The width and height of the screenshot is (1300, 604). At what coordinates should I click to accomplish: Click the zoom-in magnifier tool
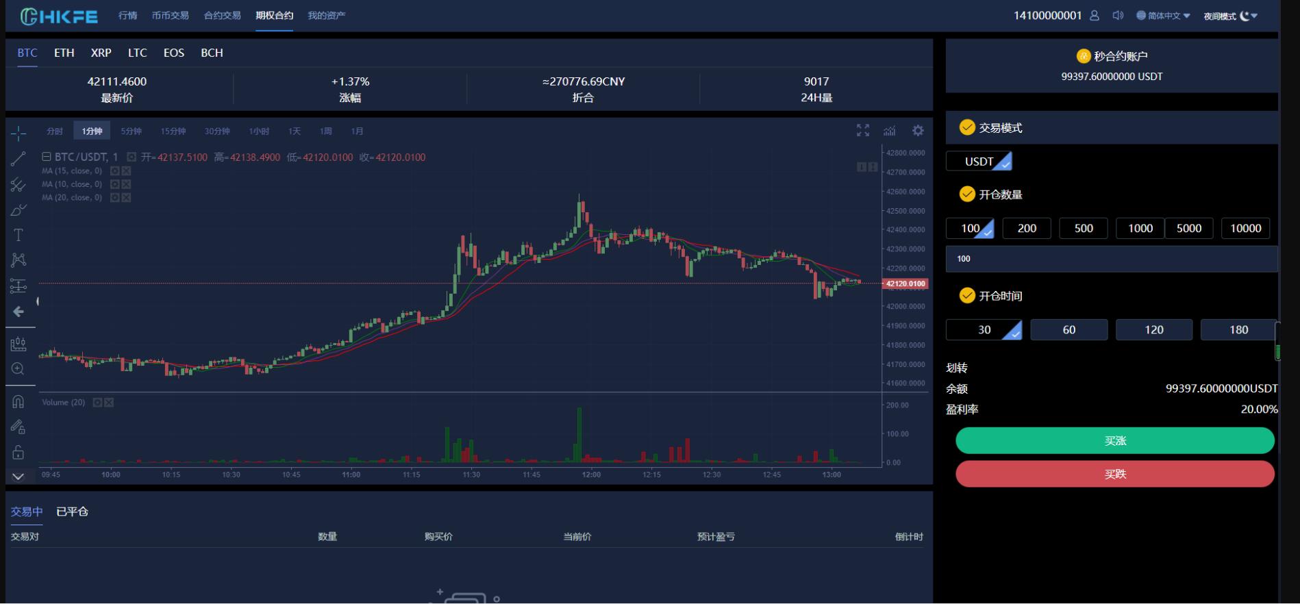18,369
